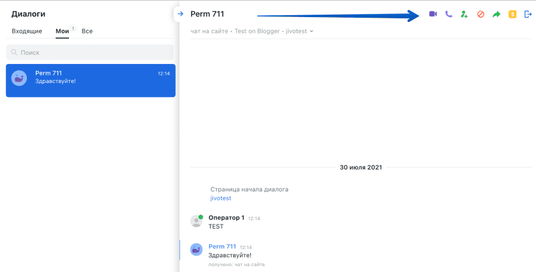Invite another operator with add-person icon
This screenshot has width=536, height=272.
(464, 14)
